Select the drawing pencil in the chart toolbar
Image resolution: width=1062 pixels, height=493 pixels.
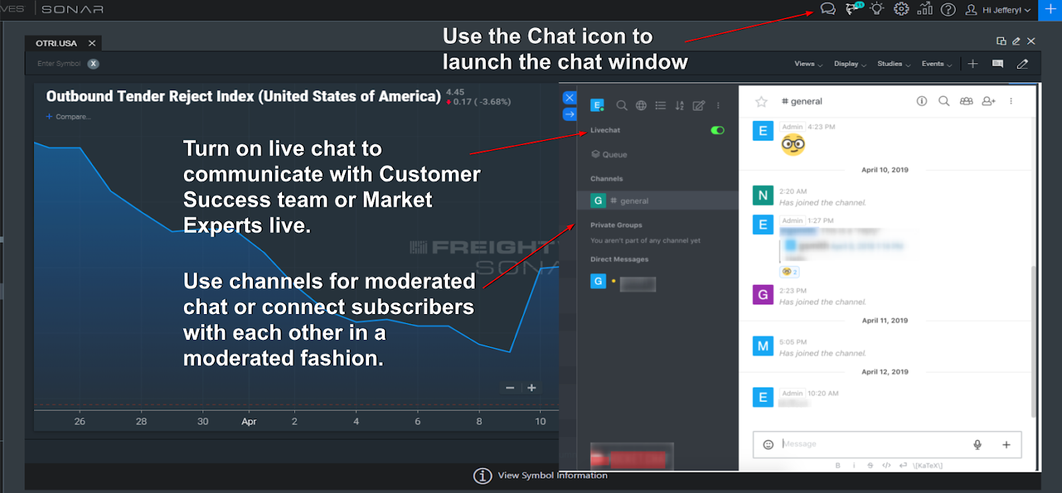click(x=1022, y=64)
